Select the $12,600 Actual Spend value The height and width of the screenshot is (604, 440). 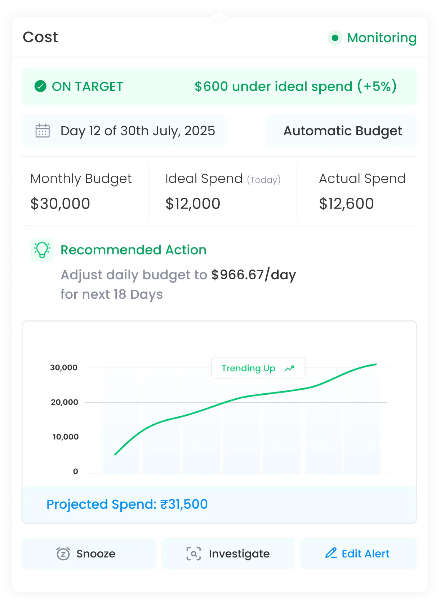(x=346, y=203)
